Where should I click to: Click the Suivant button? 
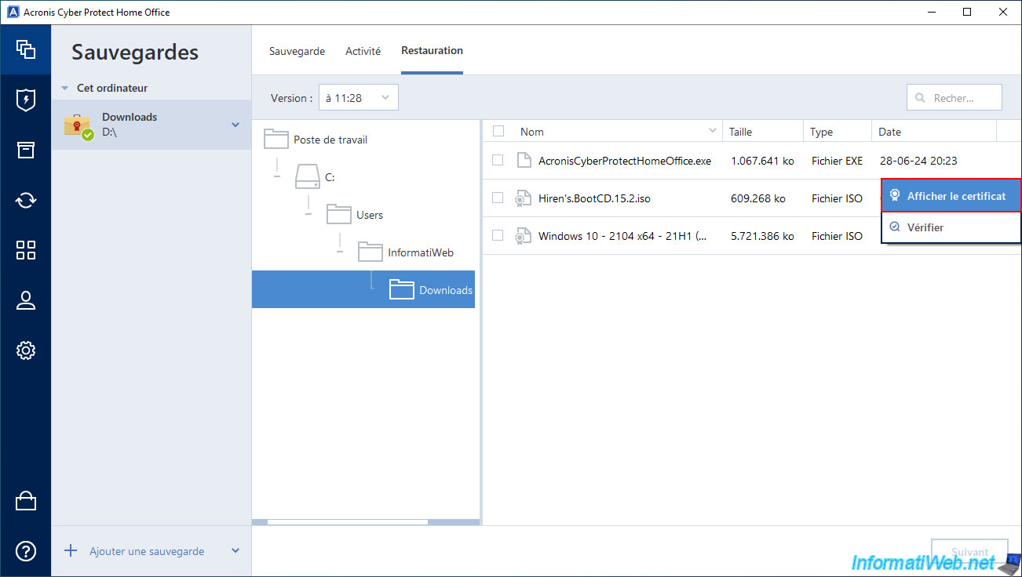click(969, 552)
